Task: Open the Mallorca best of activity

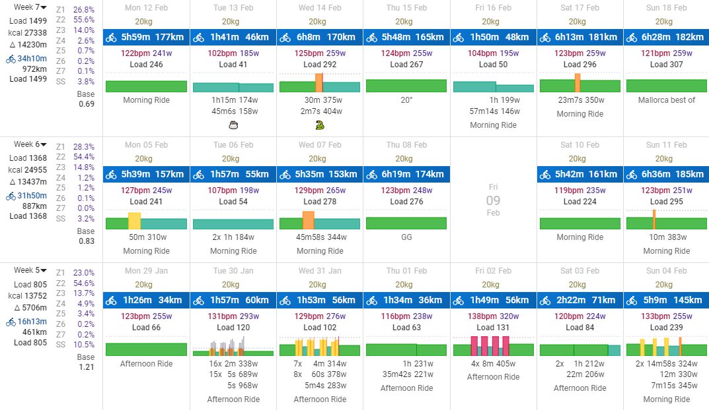Action: click(666, 100)
